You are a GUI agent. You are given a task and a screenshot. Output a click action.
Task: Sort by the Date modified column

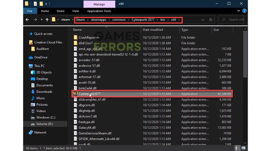pyautogui.click(x=153, y=30)
